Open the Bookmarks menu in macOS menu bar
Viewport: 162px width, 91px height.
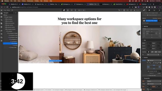coord(30,1)
